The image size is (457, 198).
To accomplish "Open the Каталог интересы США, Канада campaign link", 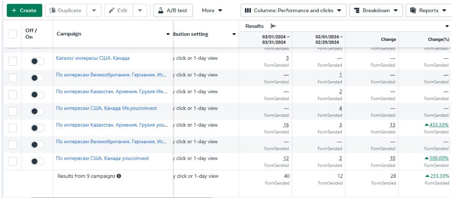I will 92,58.
